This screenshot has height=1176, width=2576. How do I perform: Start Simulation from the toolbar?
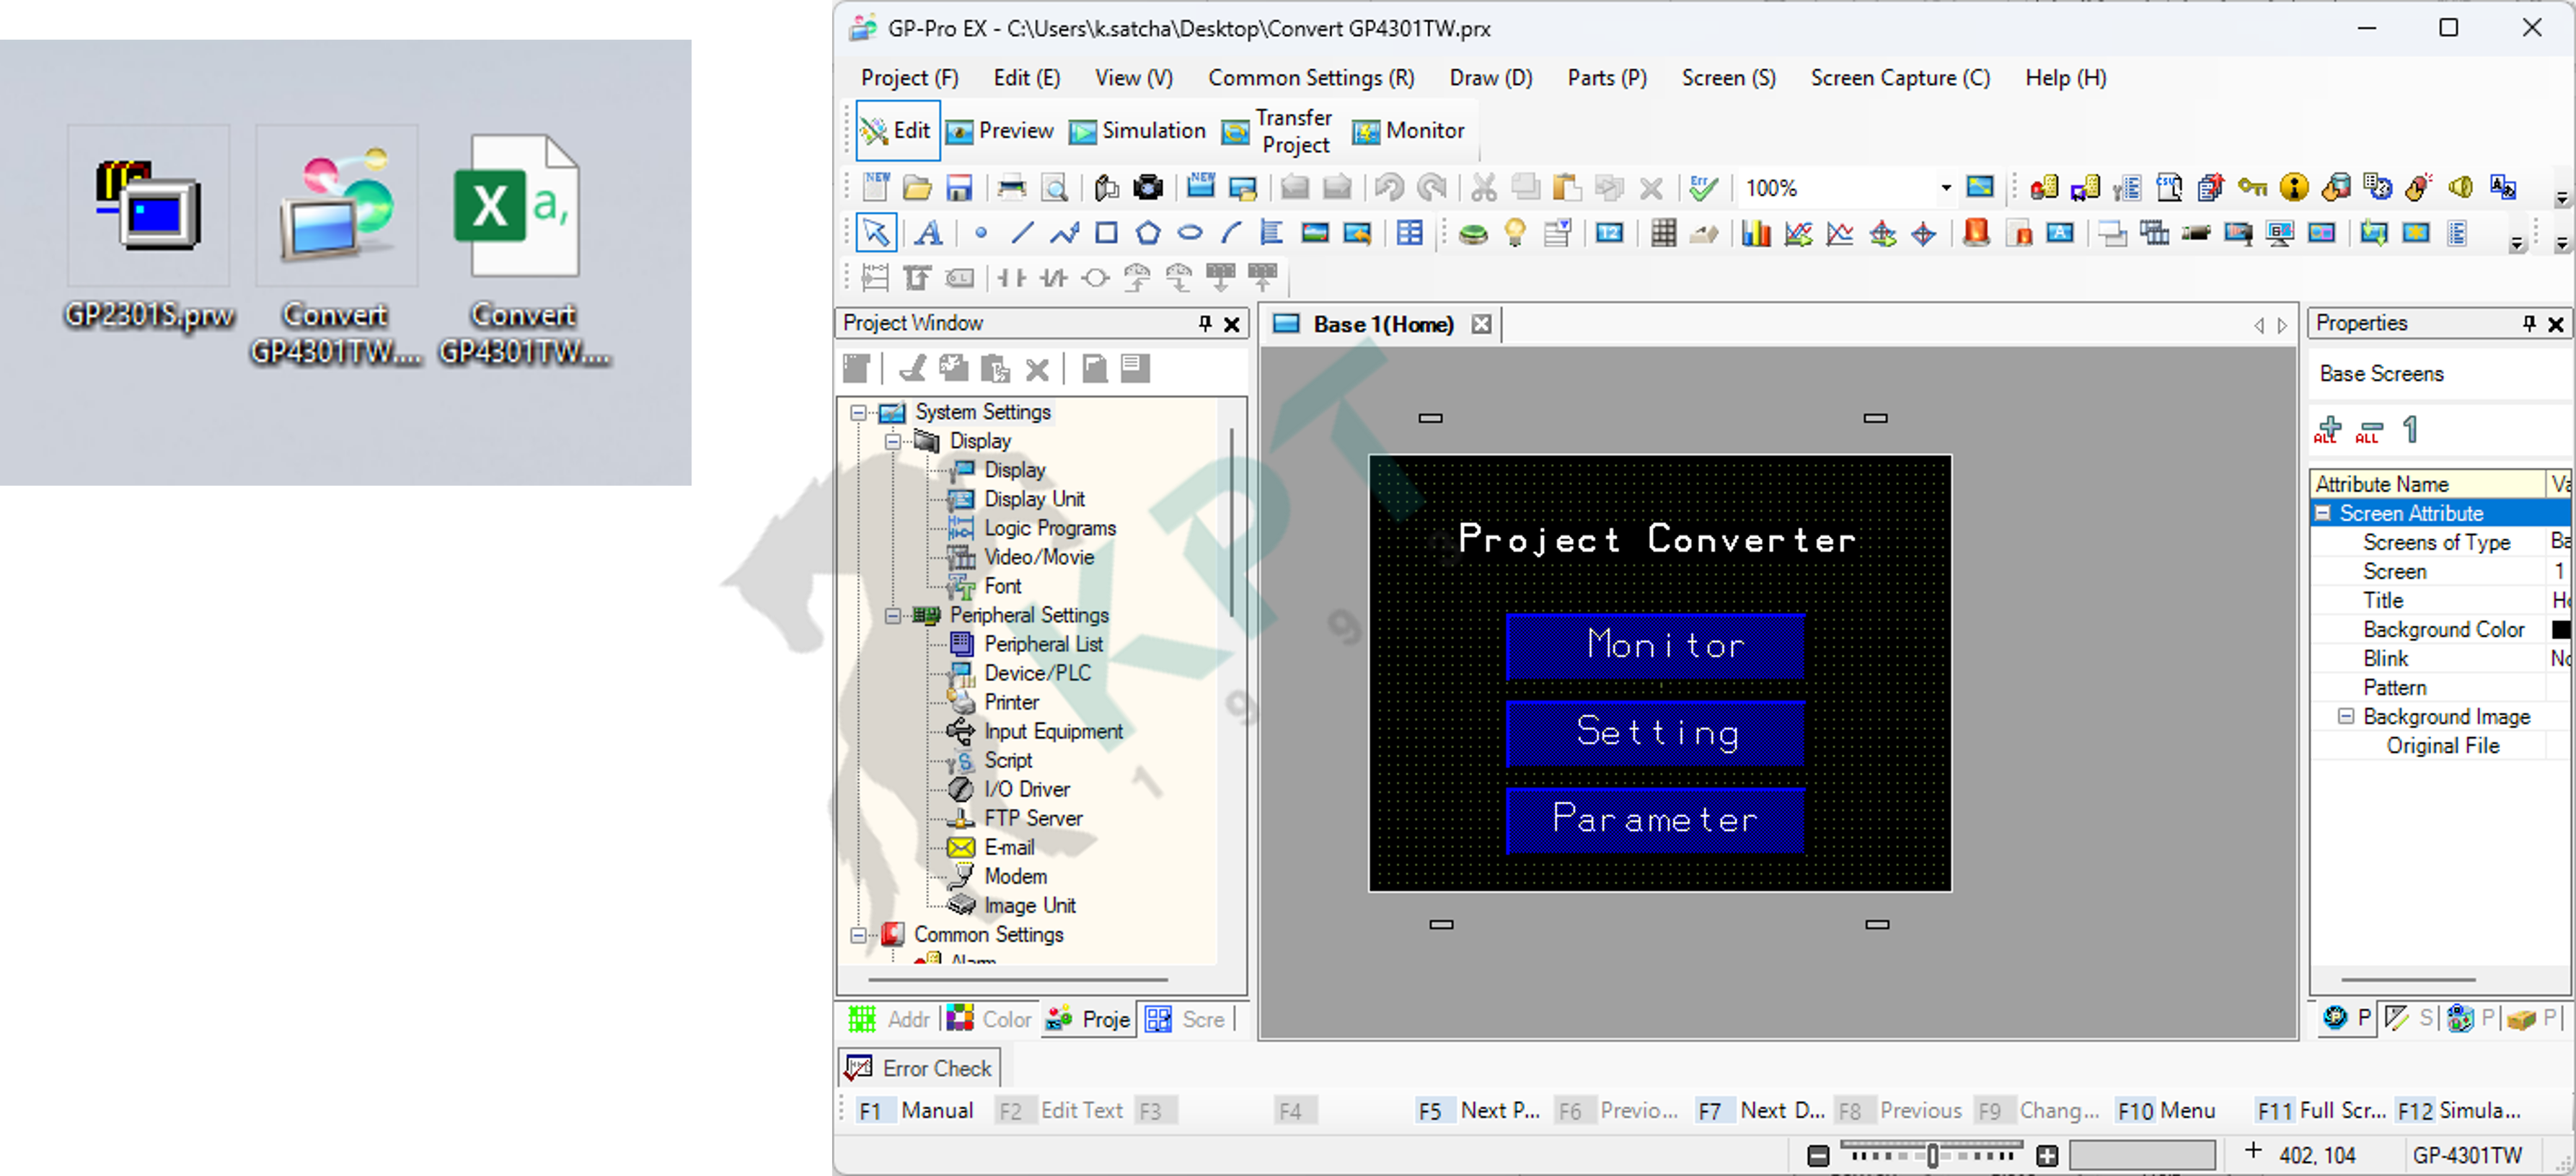pos(1138,130)
